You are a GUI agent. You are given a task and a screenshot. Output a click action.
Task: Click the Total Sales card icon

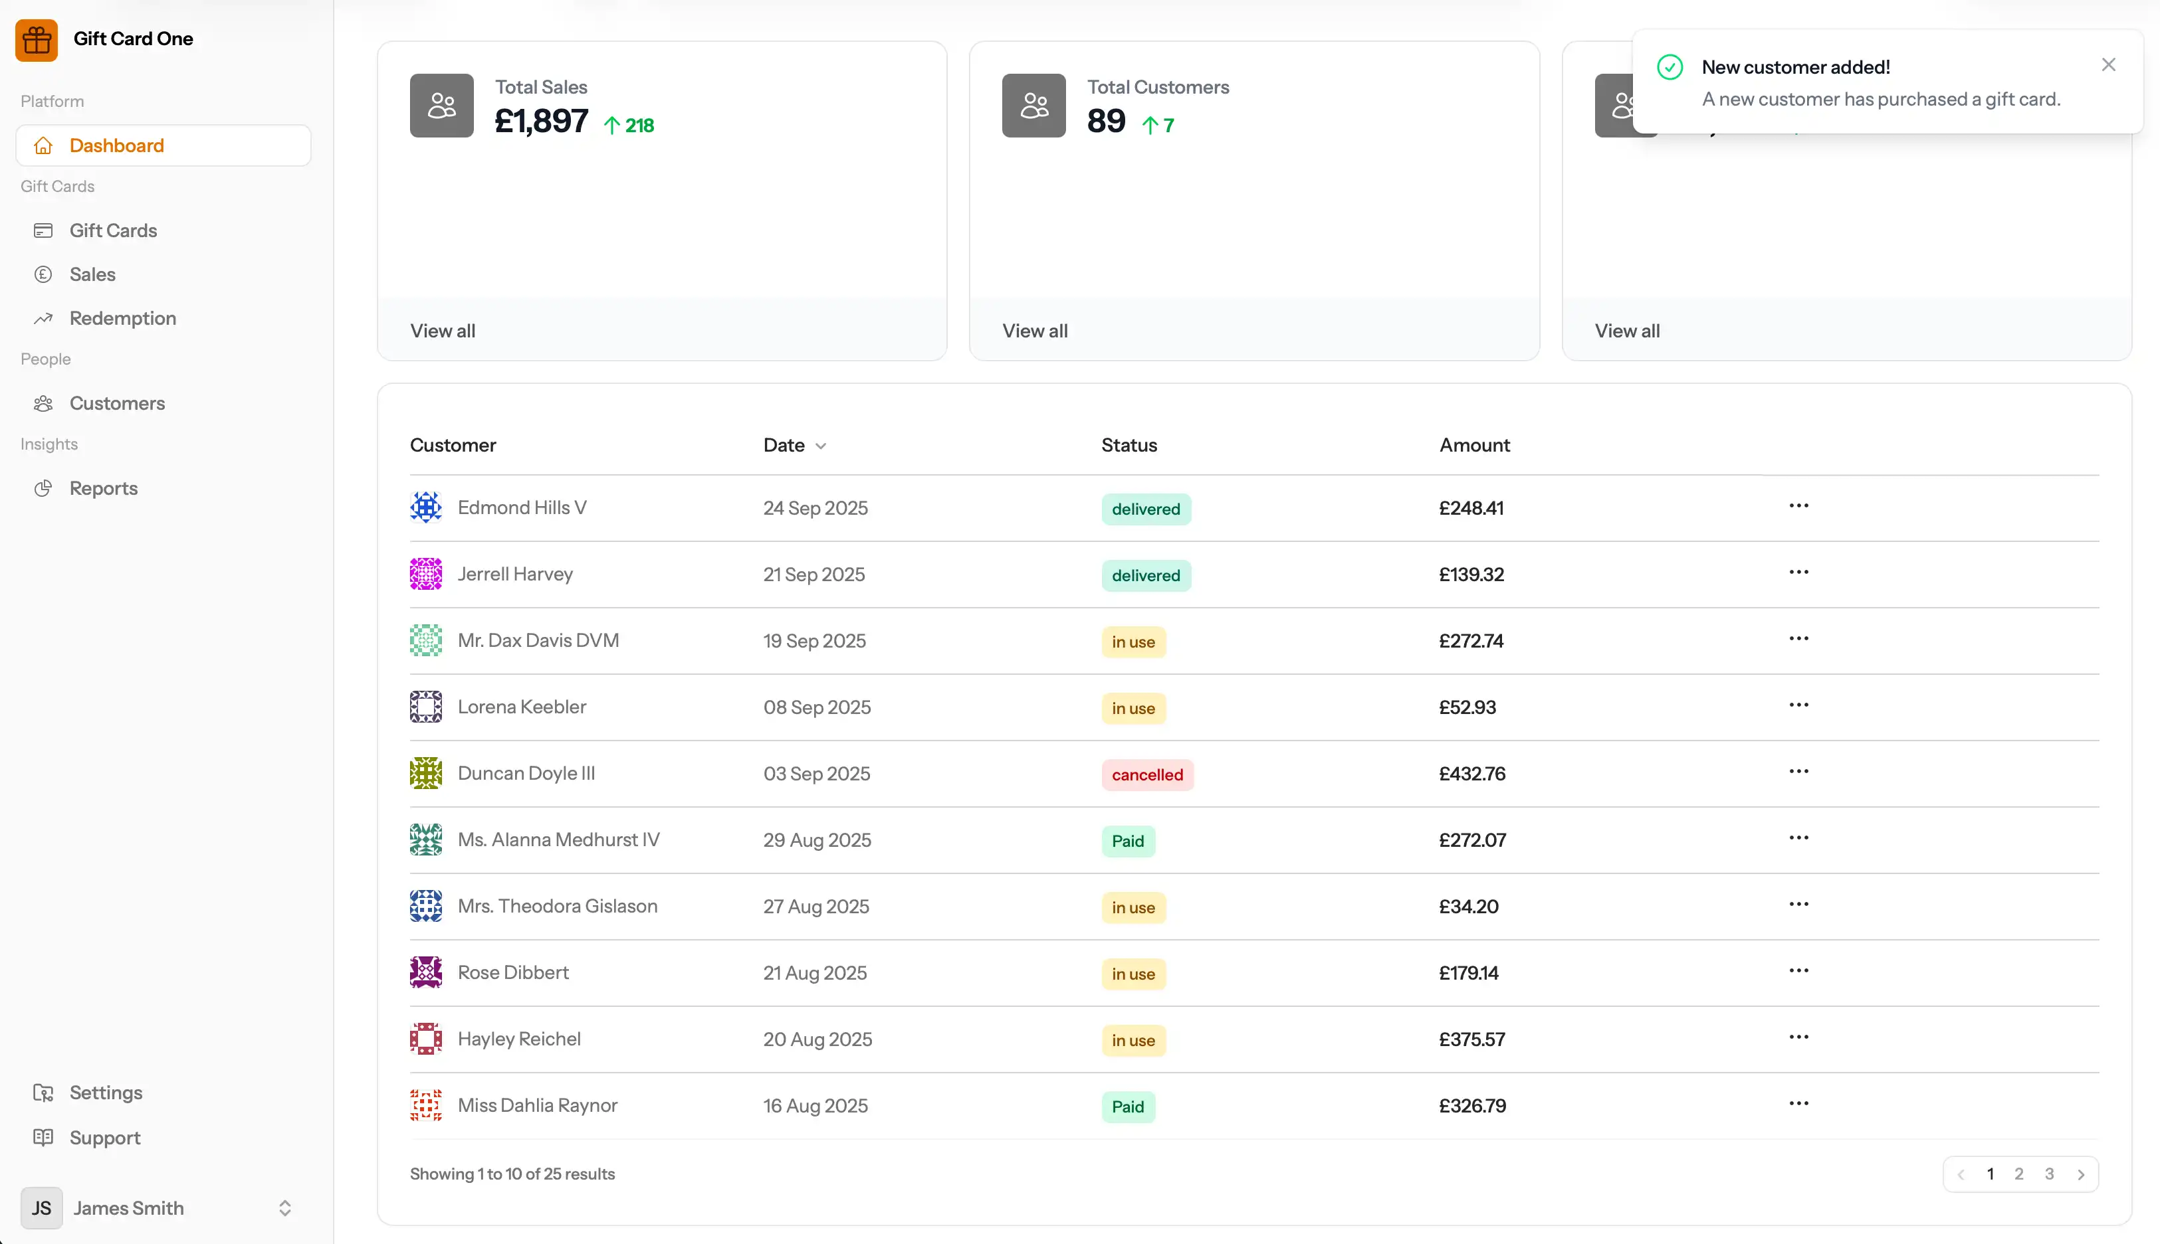click(x=441, y=105)
